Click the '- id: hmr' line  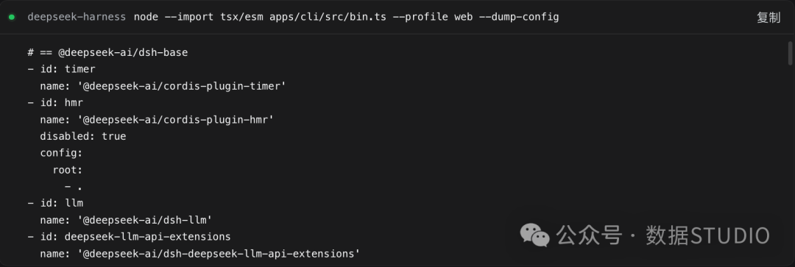pyautogui.click(x=55, y=103)
